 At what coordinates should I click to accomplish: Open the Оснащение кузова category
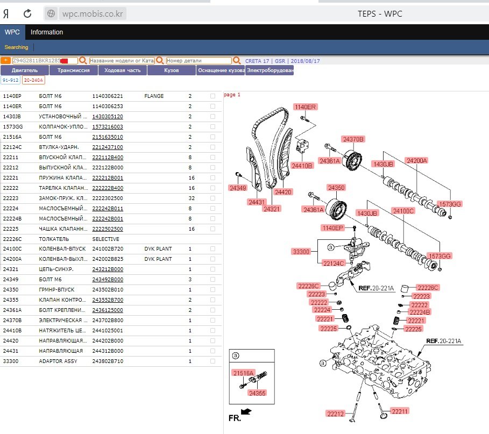221,70
